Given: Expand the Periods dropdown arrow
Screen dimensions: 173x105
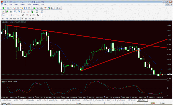Looking at the screenshot, I should [x=39, y=12].
